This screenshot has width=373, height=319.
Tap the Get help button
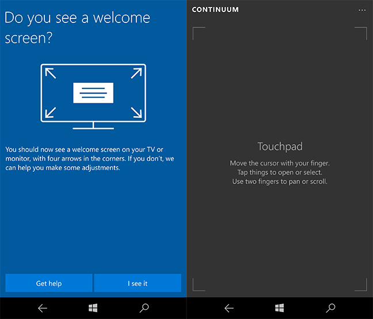(49, 283)
